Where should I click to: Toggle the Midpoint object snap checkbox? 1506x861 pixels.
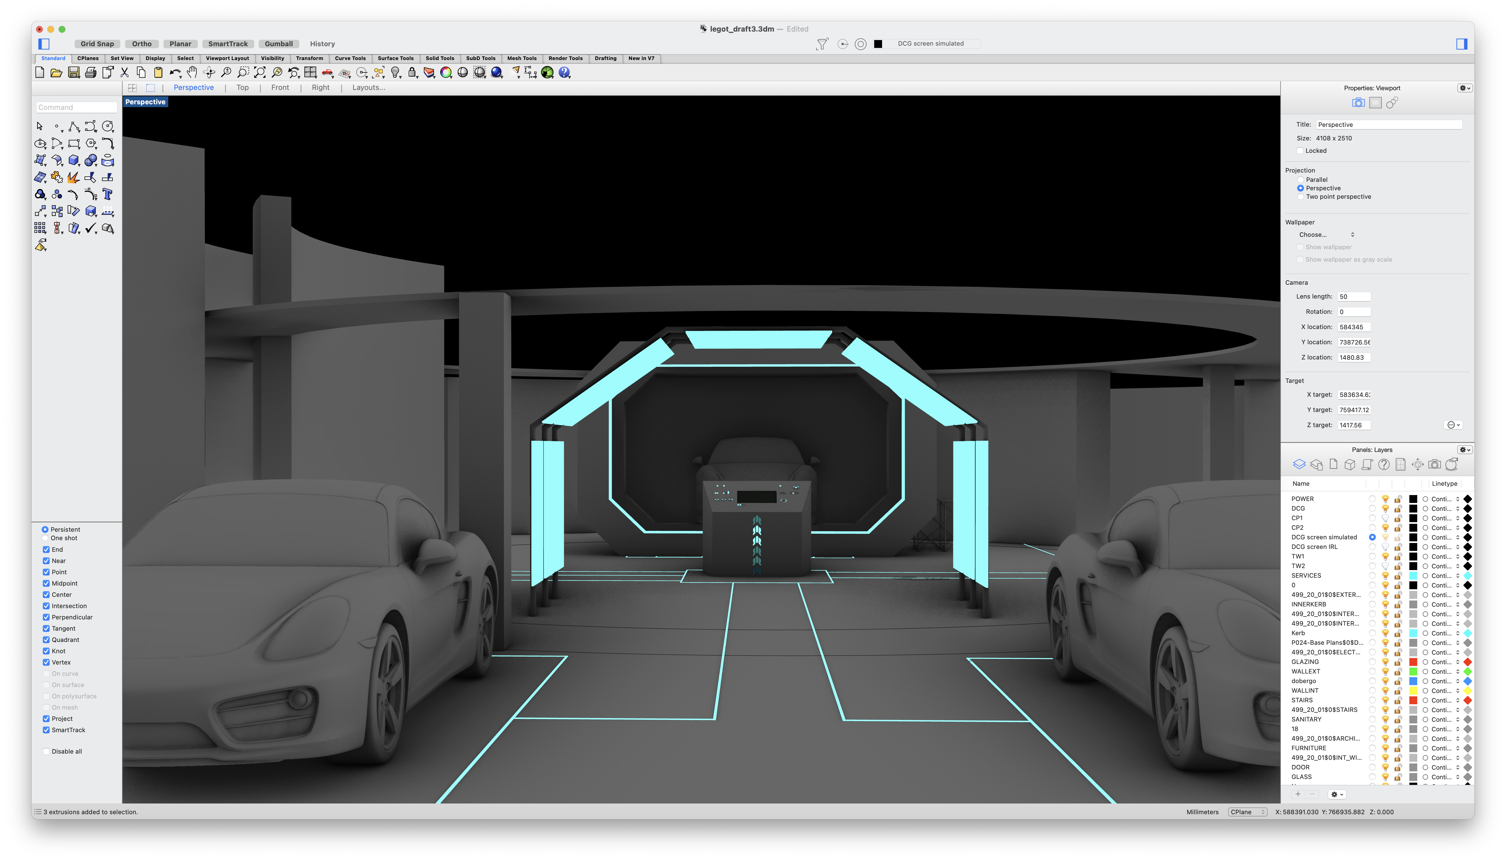(x=46, y=583)
